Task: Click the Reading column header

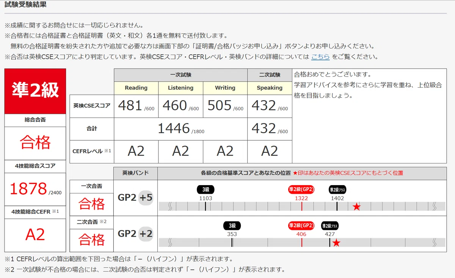Action: [x=136, y=88]
